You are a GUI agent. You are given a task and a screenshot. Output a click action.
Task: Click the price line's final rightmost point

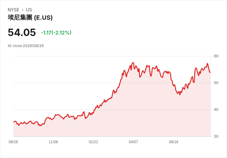pyautogui.click(x=210, y=72)
